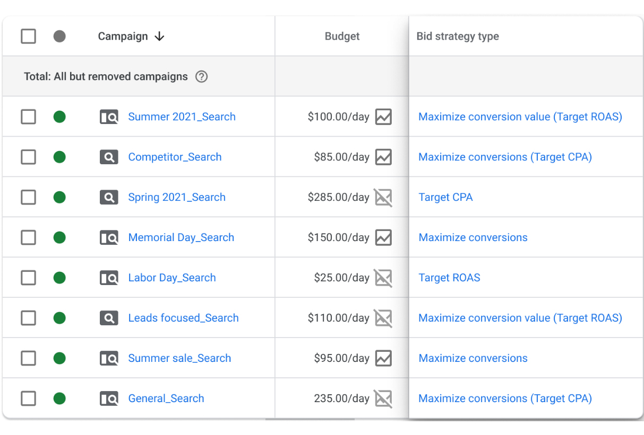Tick the Memorial Day_Search checkbox
This screenshot has height=435, width=644.
(x=28, y=237)
